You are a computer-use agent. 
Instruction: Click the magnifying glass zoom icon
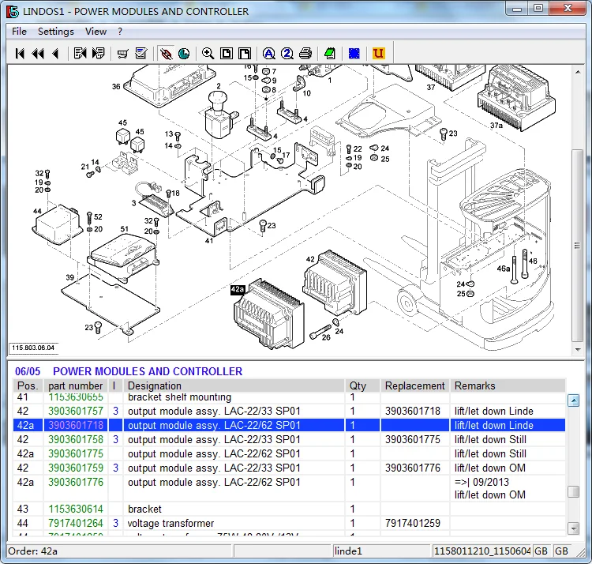click(208, 54)
